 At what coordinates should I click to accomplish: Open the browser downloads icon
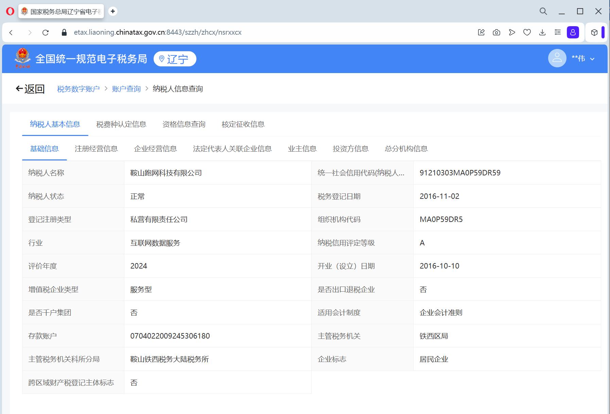(x=542, y=33)
